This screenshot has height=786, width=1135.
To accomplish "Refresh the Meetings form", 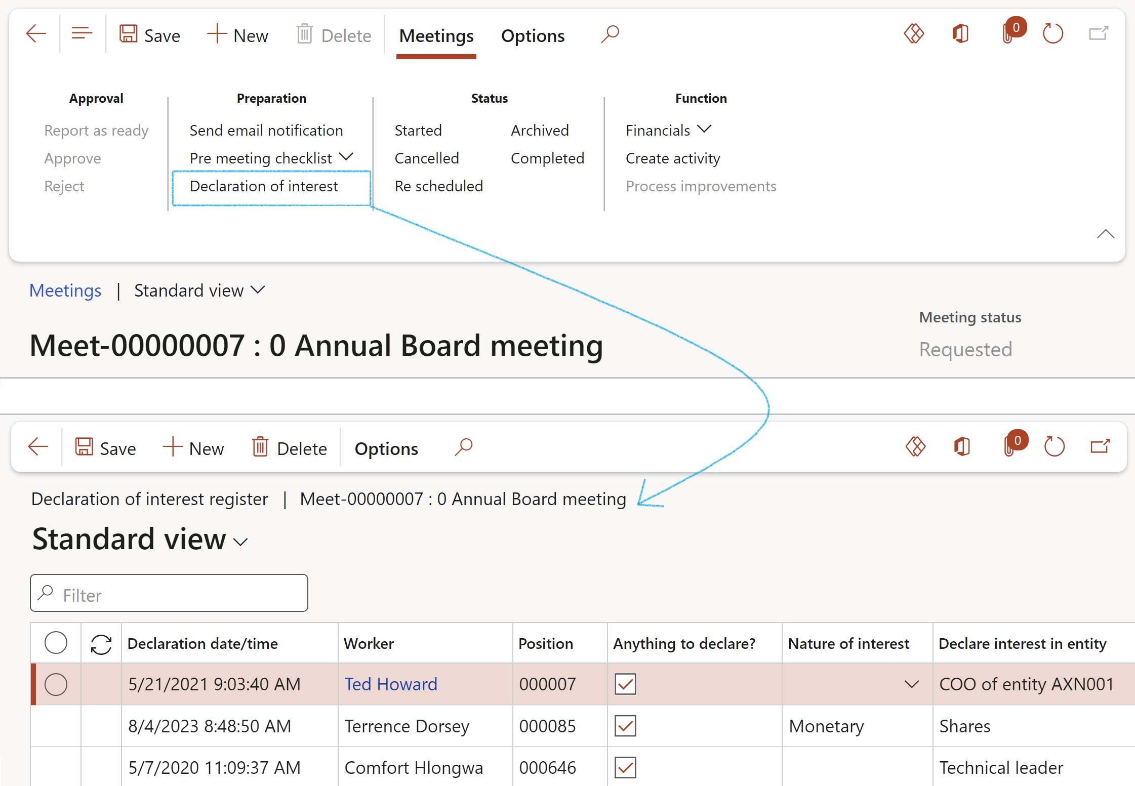I will pos(1053,34).
